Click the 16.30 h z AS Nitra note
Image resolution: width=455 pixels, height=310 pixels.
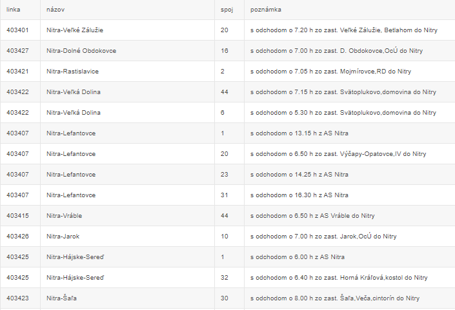coord(299,195)
